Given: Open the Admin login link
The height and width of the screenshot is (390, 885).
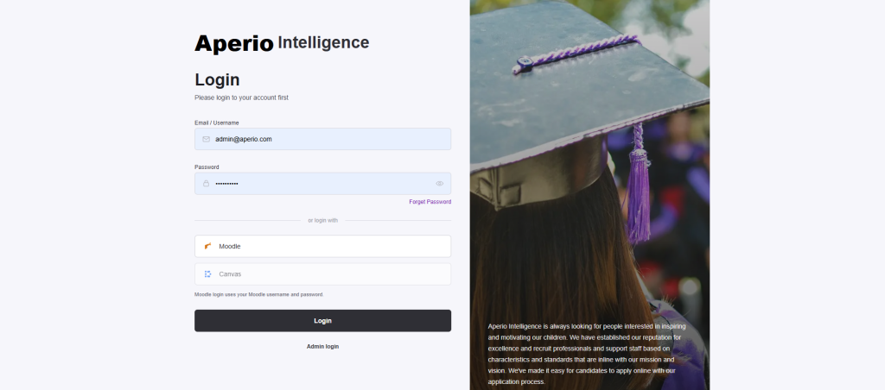Looking at the screenshot, I should tap(323, 347).
